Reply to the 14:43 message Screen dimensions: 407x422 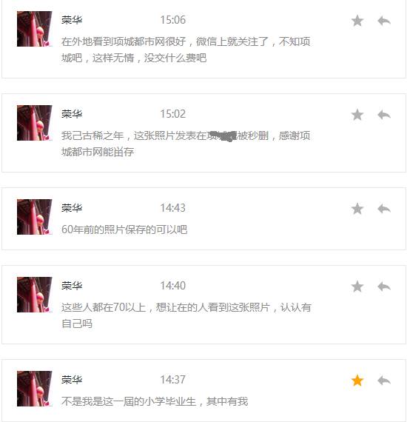(x=384, y=209)
